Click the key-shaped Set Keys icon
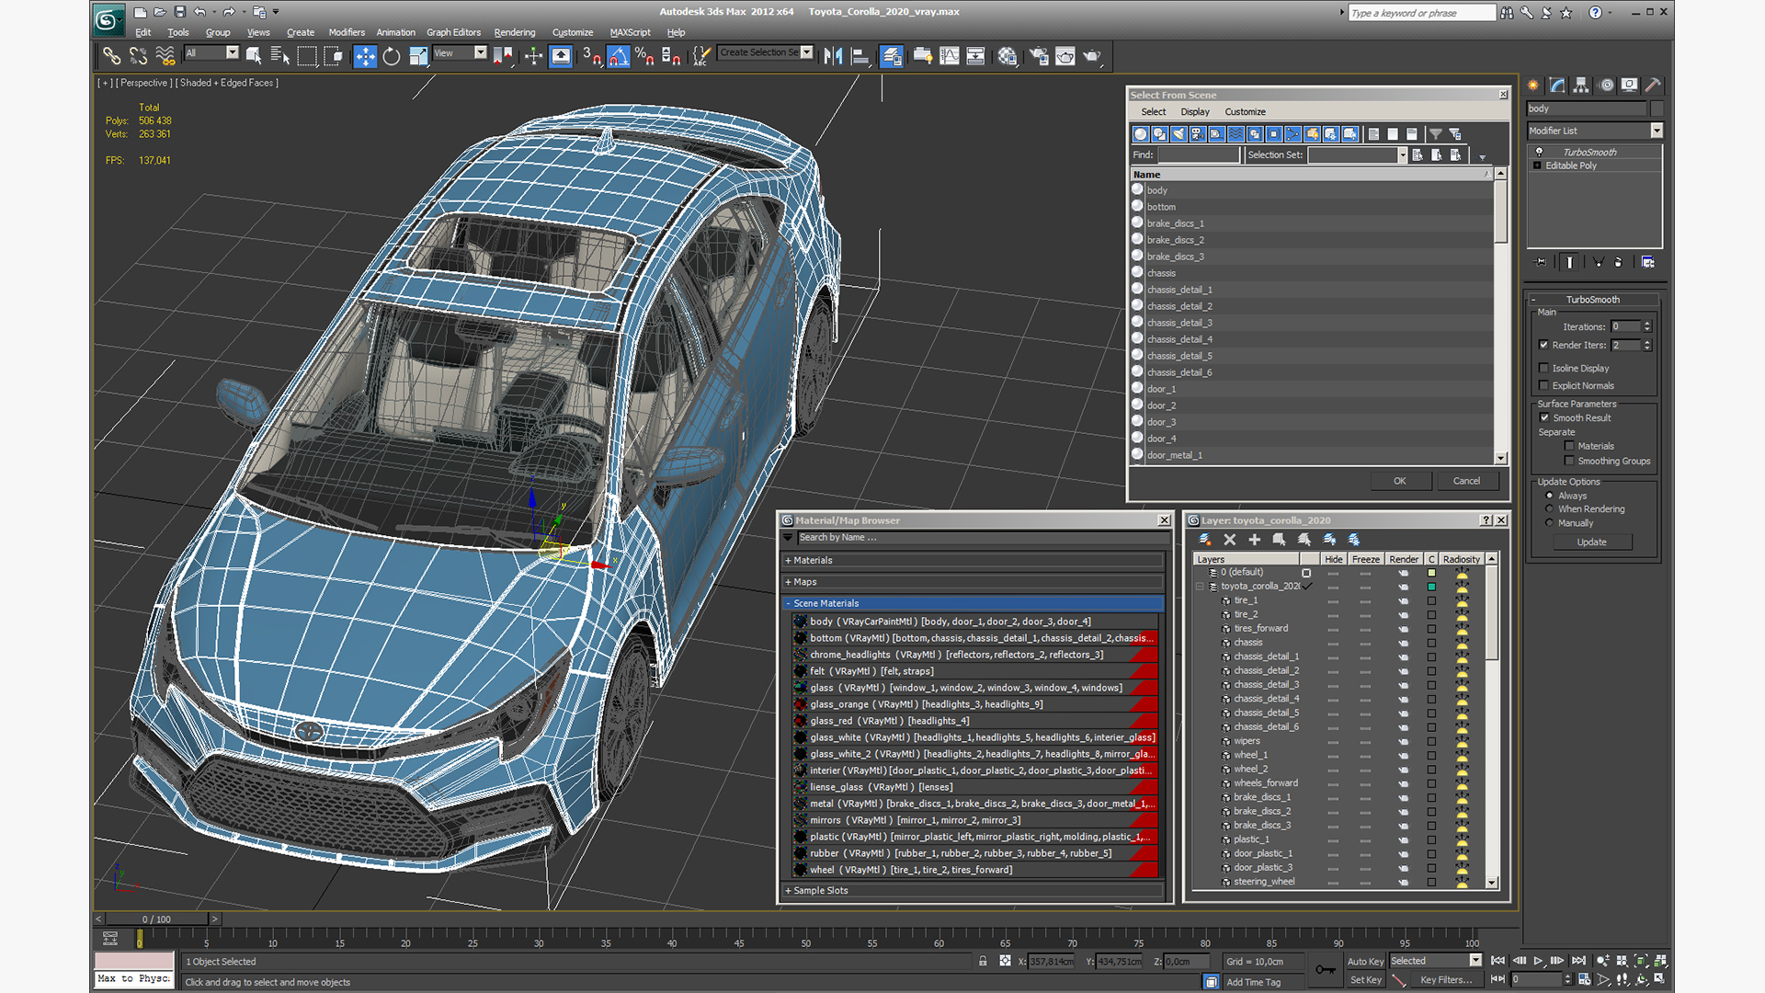 (1326, 969)
